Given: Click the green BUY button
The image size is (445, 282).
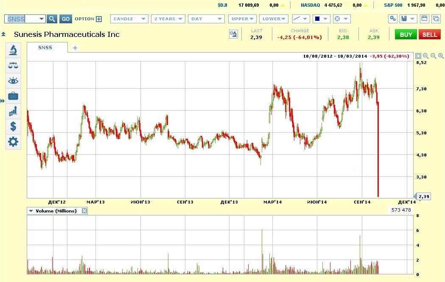Looking at the screenshot, I should pyautogui.click(x=406, y=35).
